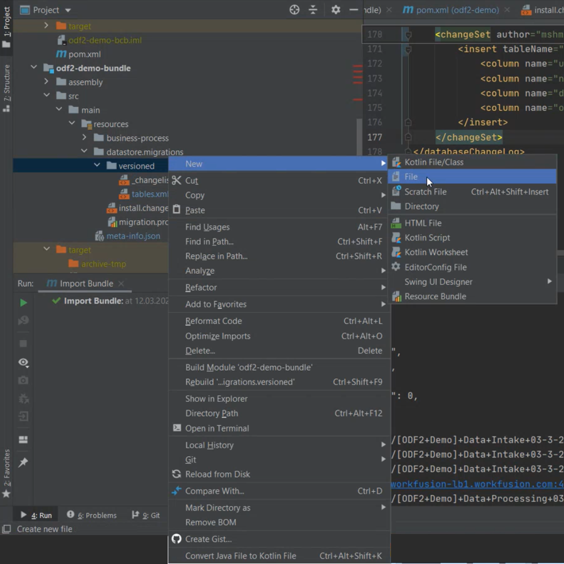Screen dimensions: 564x564
Task: Switch to the pom.xml (odf2-demo) editor tab
Action: click(x=450, y=10)
